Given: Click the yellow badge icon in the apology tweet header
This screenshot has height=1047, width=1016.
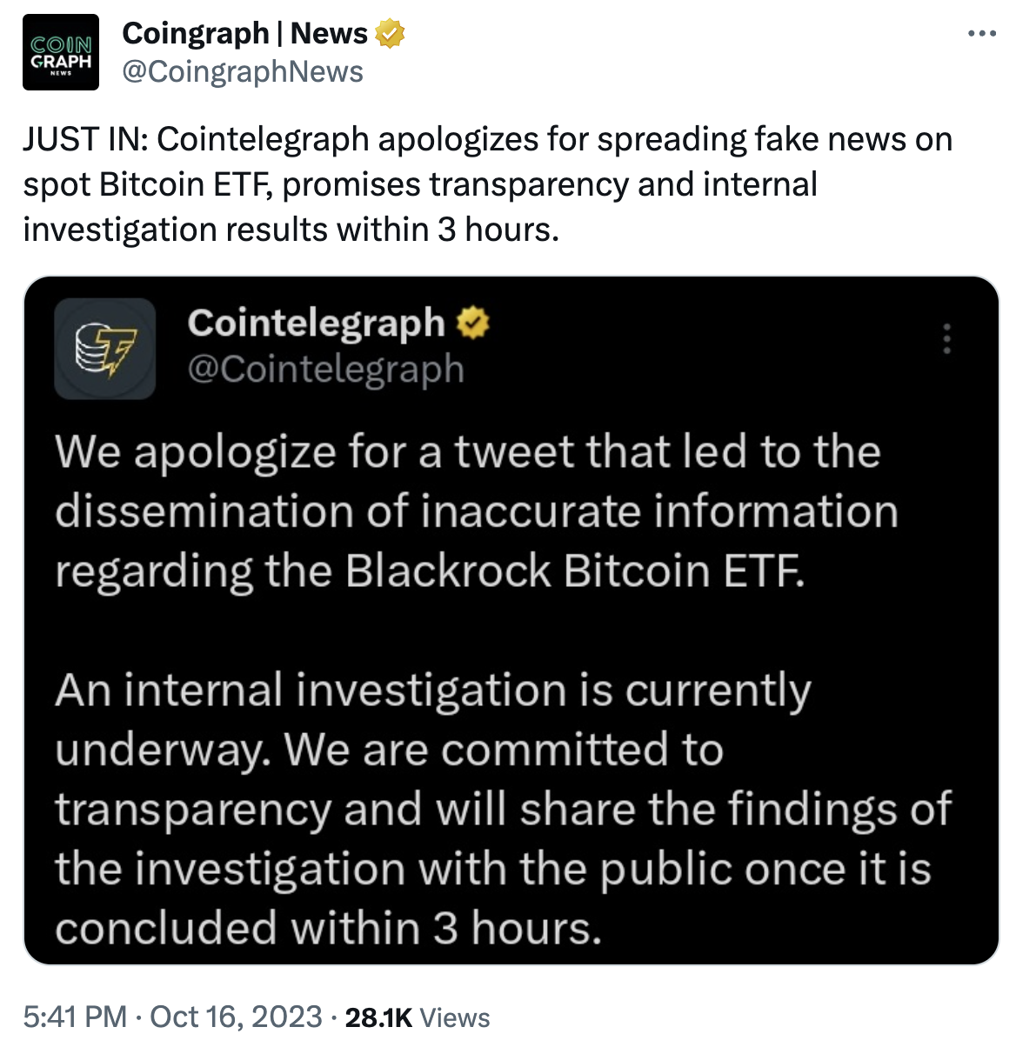Looking at the screenshot, I should pos(472,323).
